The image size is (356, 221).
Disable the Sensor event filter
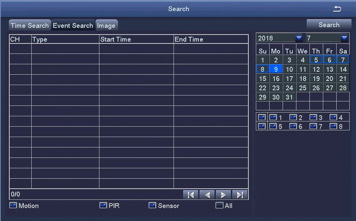pyautogui.click(x=152, y=205)
